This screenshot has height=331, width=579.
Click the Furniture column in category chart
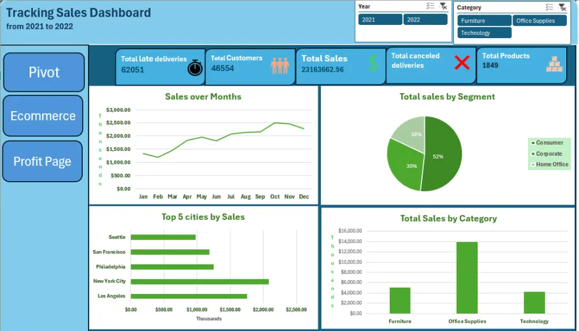[x=400, y=300]
